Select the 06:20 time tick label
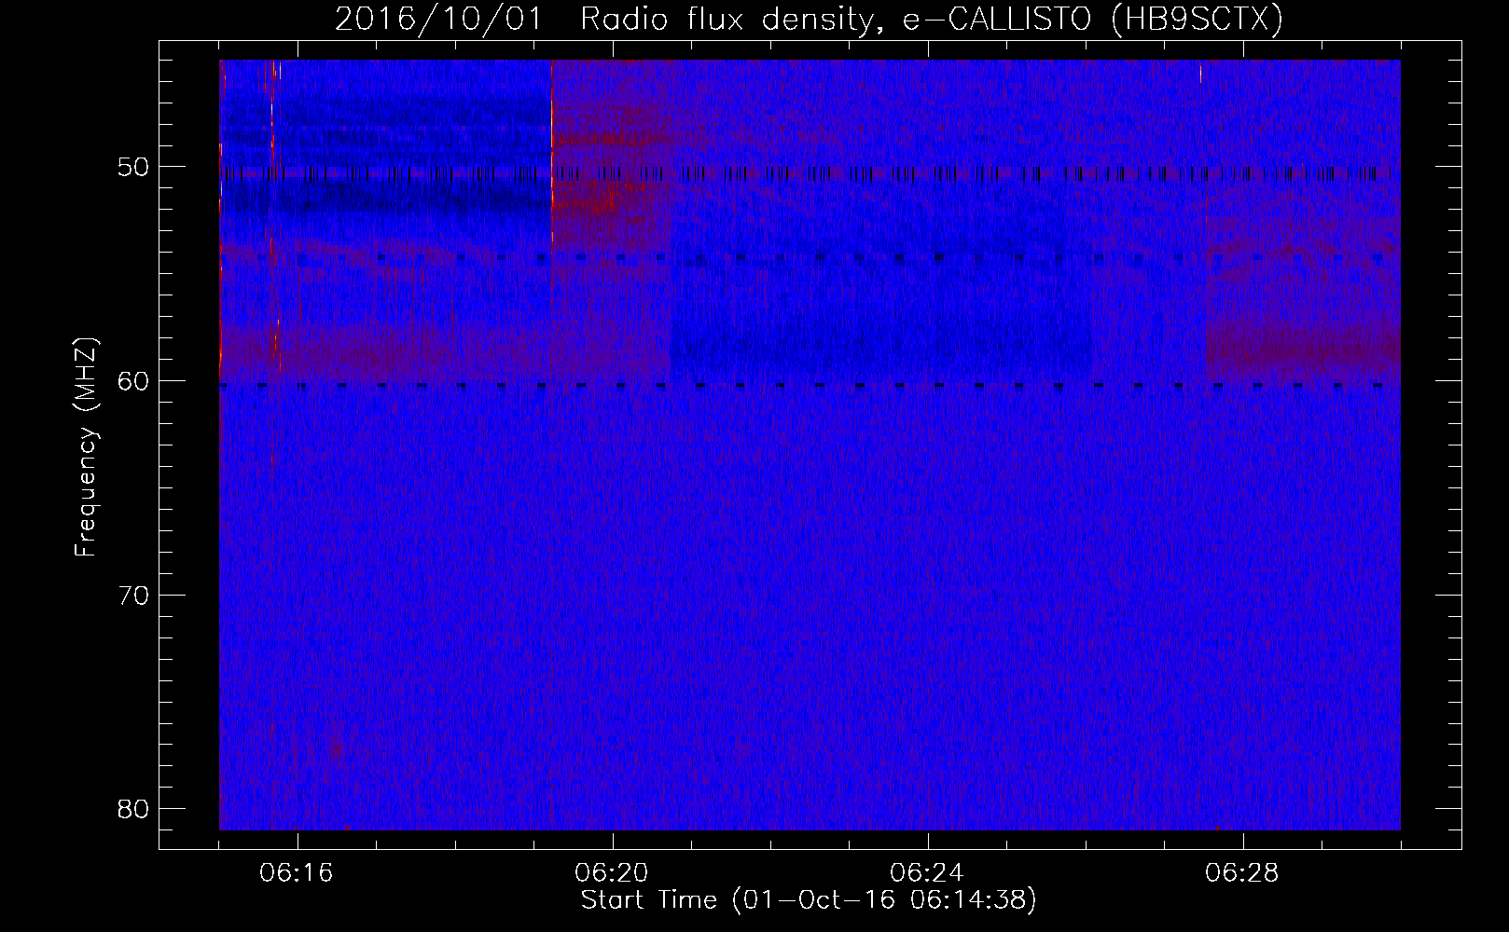This screenshot has width=1509, height=932. coord(612,874)
